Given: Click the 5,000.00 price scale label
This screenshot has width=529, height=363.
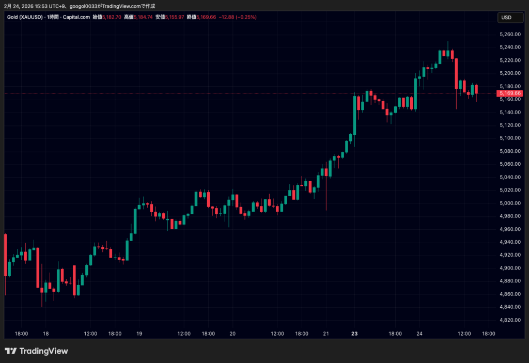Looking at the screenshot, I should click(509, 203).
